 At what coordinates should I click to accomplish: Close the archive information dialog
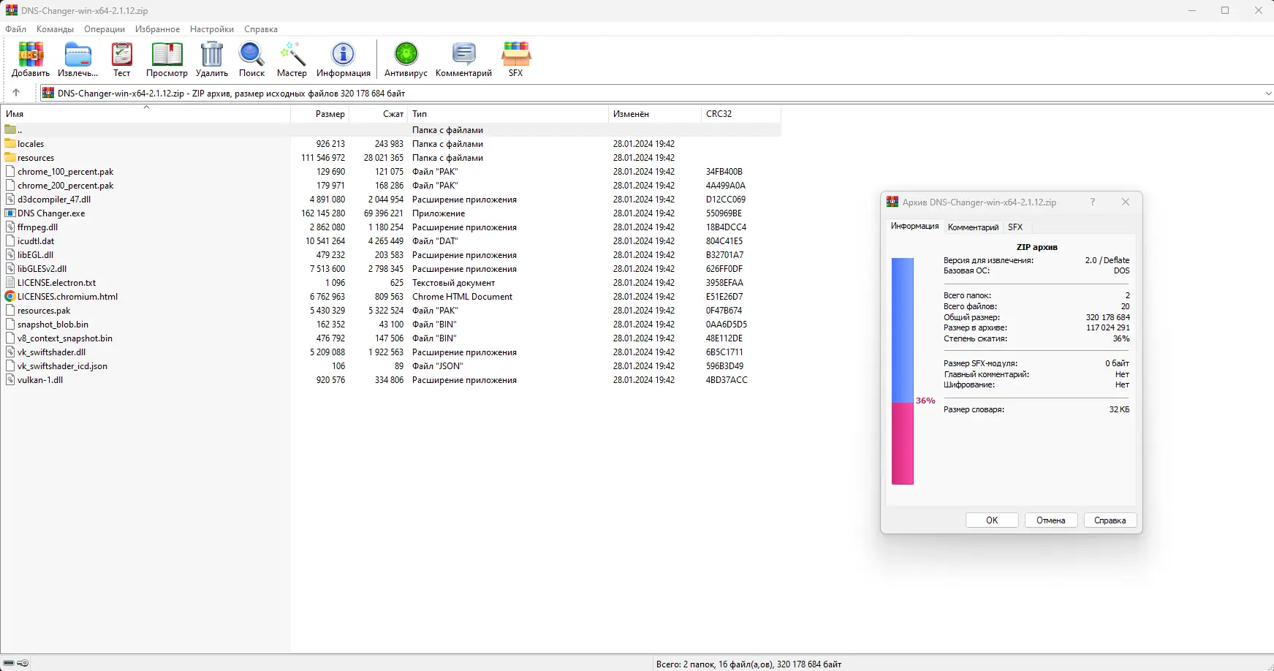click(1126, 202)
